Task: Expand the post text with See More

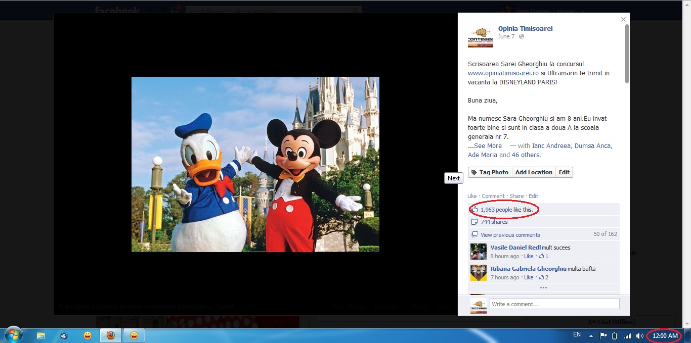Action: pyautogui.click(x=488, y=146)
